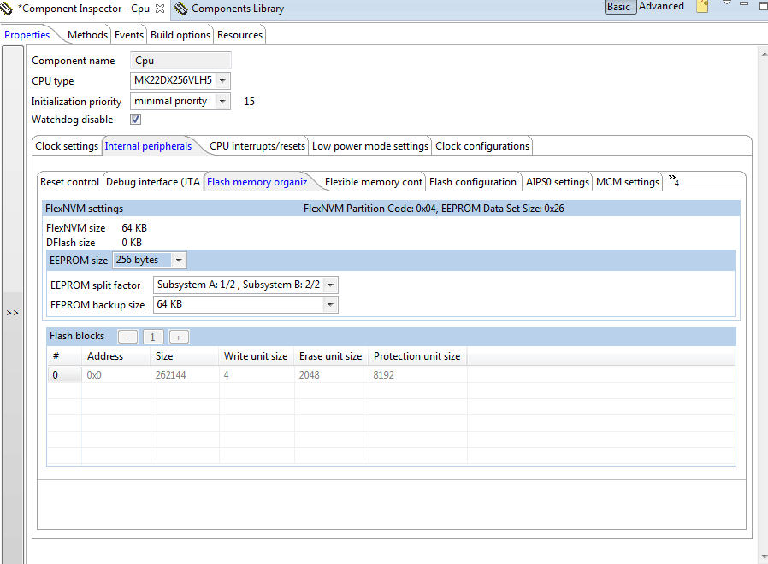Screen dimensions: 768x564
Task: Click plus button to add Flash block
Action: pyautogui.click(x=179, y=337)
